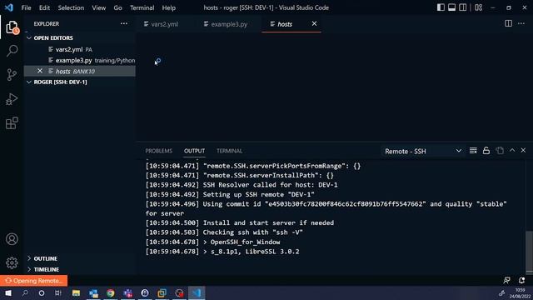Close the bottom panel
This screenshot has width=533, height=300.
click(x=524, y=150)
